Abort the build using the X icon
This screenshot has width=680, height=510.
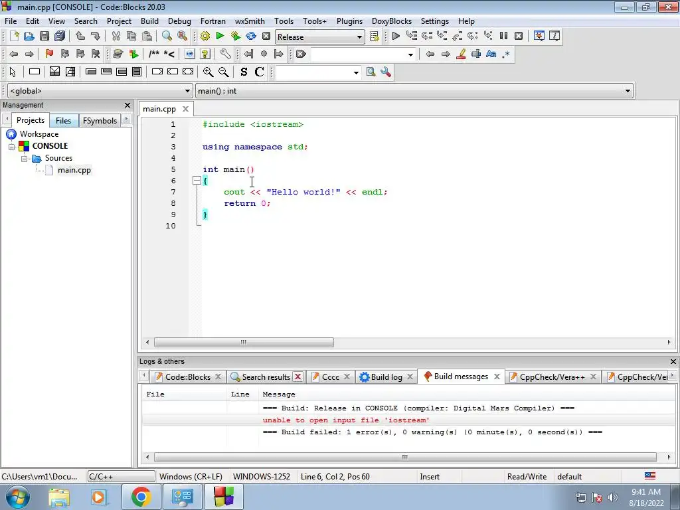click(266, 36)
